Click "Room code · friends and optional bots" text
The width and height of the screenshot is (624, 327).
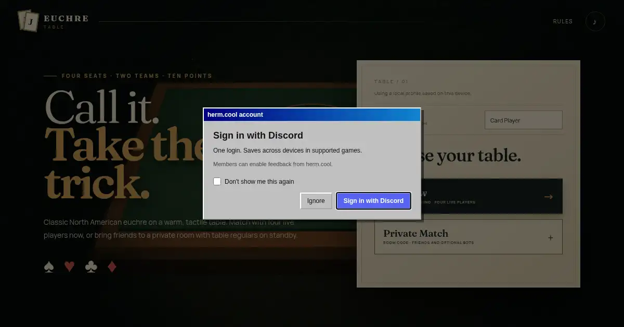[x=428, y=243]
